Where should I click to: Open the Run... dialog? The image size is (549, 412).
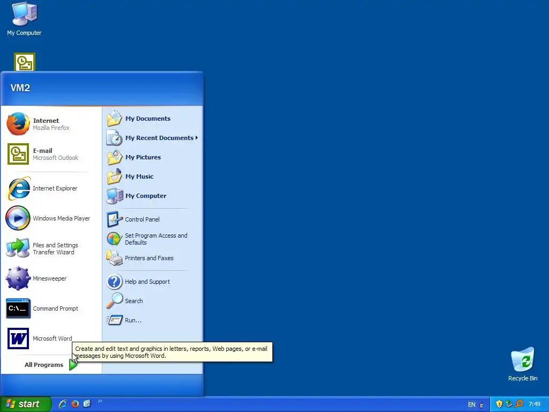(152, 320)
